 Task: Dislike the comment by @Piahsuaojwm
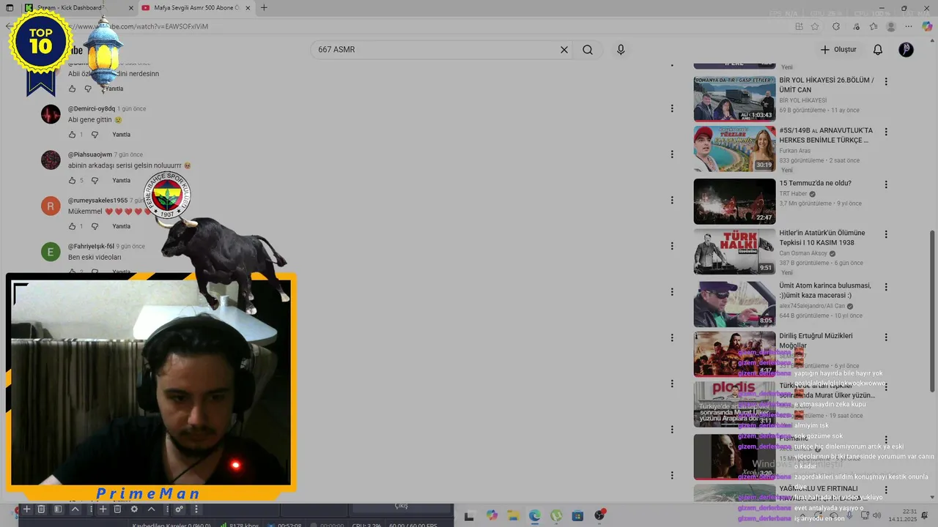coord(96,180)
